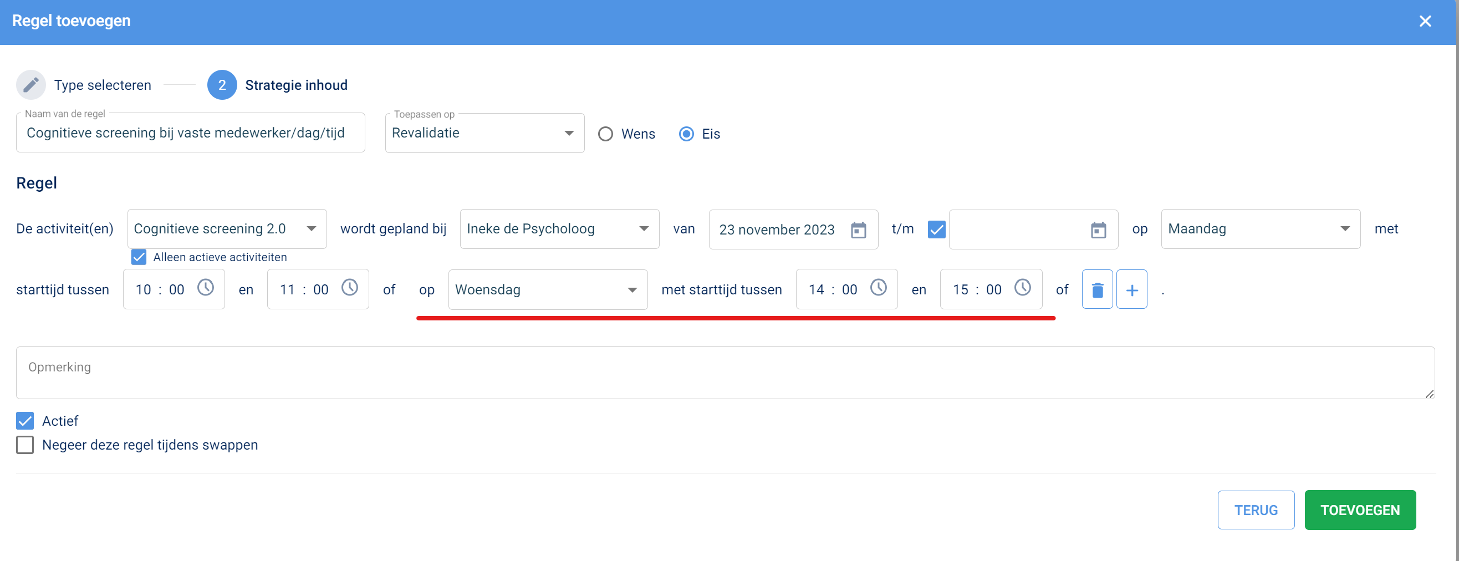Select the Eis radio button

coord(686,134)
